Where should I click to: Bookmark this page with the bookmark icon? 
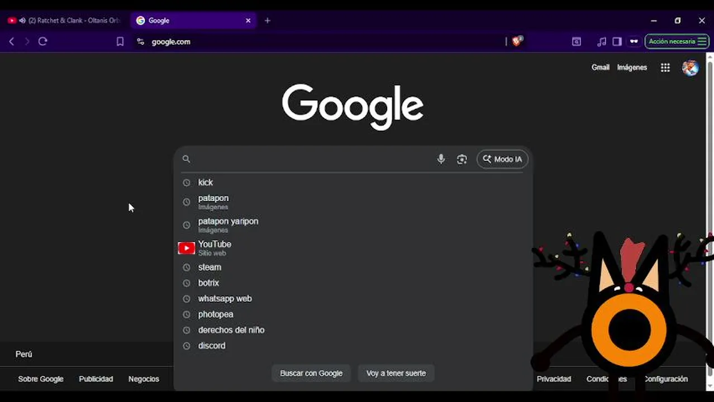(x=120, y=41)
